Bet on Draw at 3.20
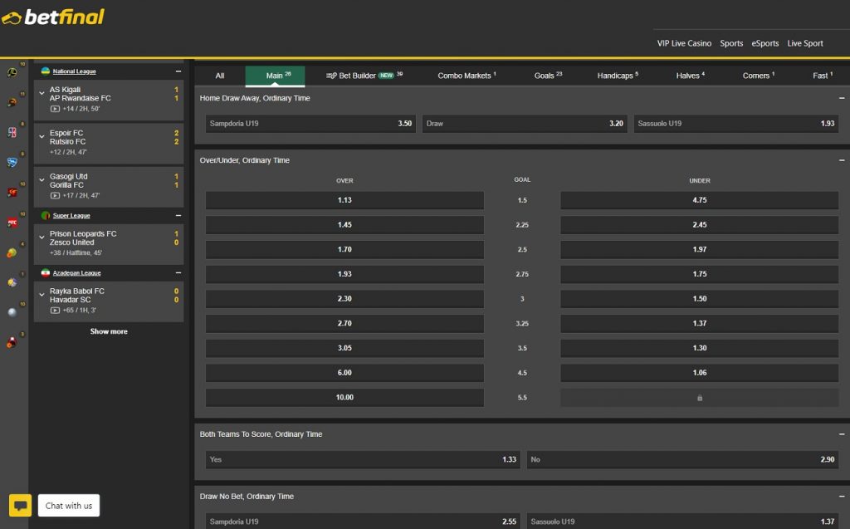The width and height of the screenshot is (850, 529). coord(525,124)
